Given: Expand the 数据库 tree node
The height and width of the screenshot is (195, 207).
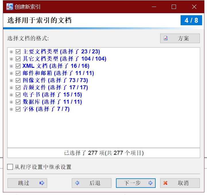Looking at the screenshot, I should point(11,102).
